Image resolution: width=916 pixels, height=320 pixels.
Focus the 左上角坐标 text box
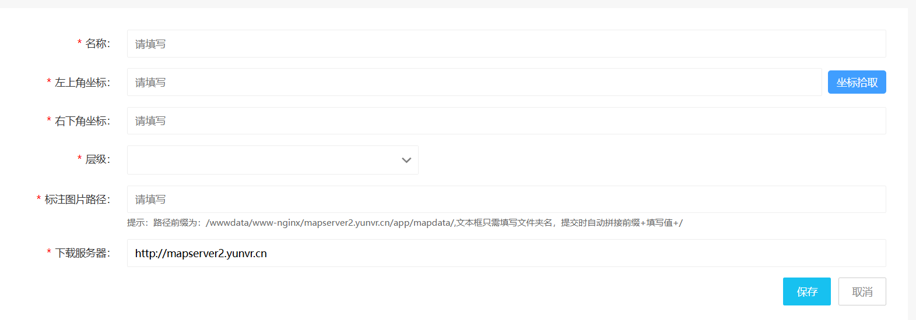[x=474, y=82]
